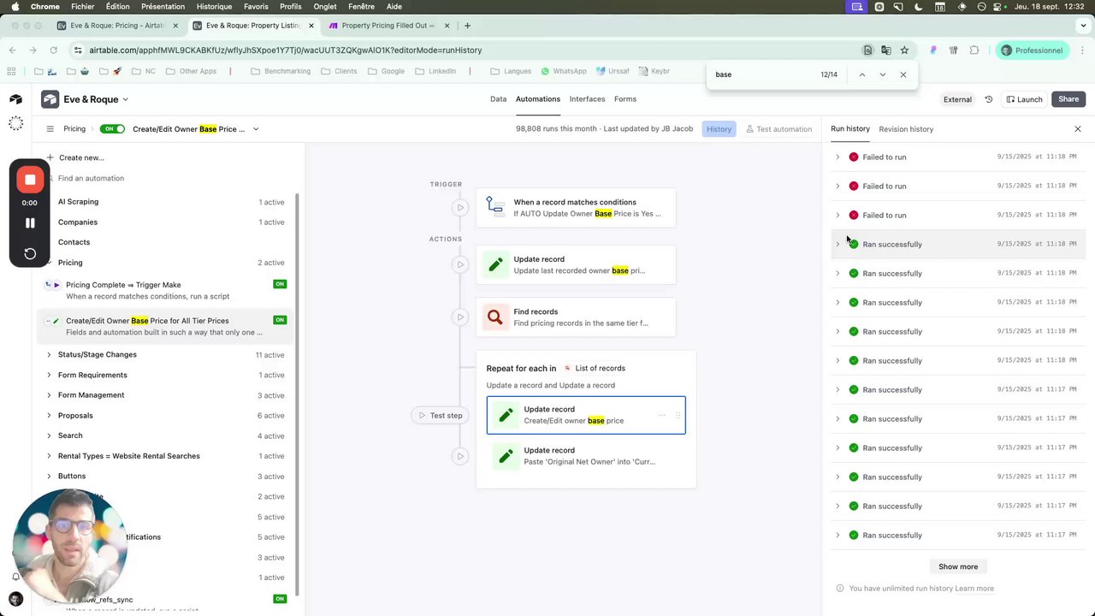Switch to the Forms tab
The height and width of the screenshot is (616, 1095).
coord(625,99)
